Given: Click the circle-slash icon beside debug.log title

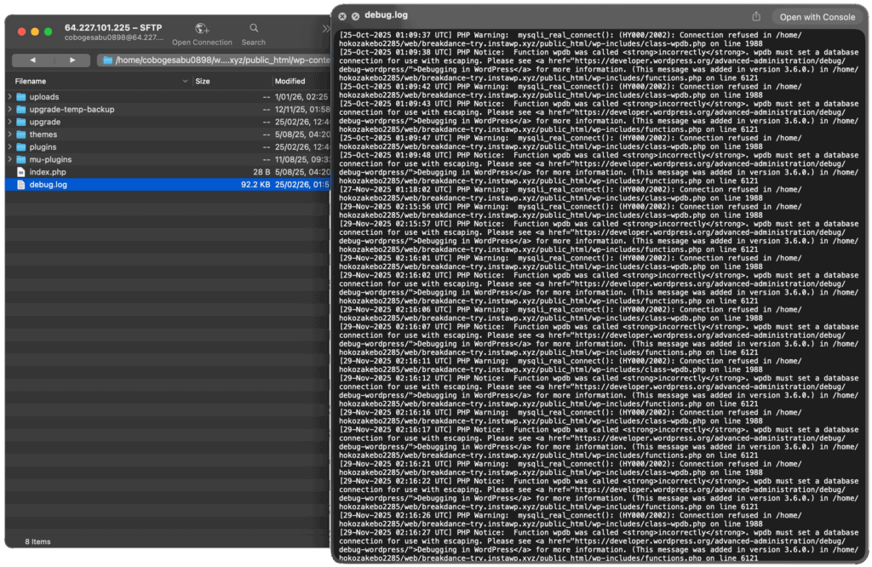Looking at the screenshot, I should (355, 16).
